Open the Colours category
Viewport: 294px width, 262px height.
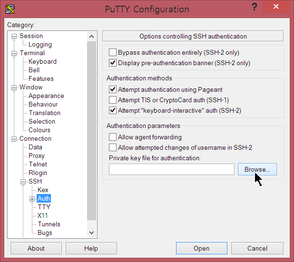point(39,130)
